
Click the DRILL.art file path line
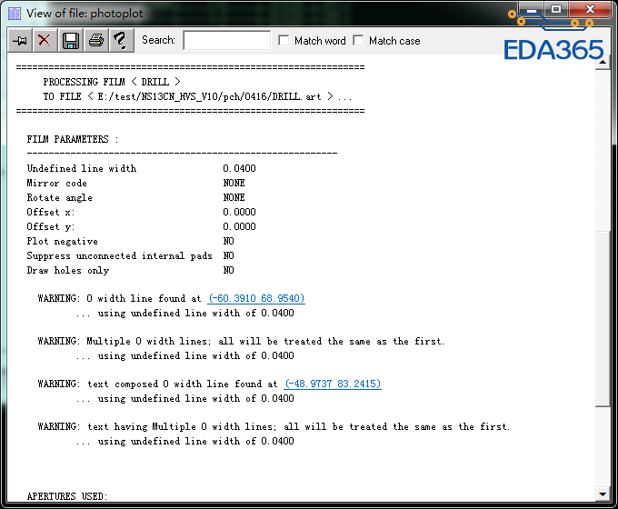197,96
